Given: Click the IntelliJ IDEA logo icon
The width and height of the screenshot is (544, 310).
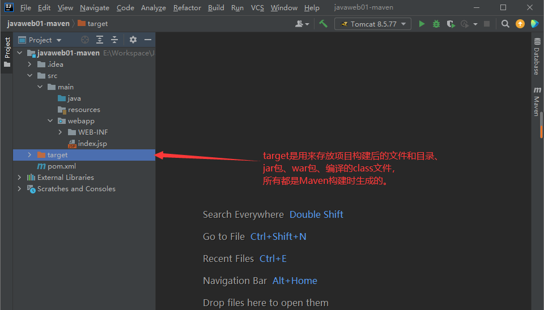Looking at the screenshot, I should [8, 7].
